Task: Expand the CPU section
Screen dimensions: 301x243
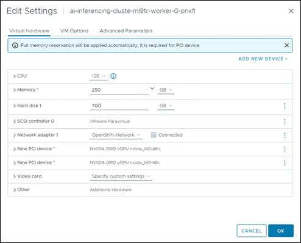Action: click(x=15, y=76)
